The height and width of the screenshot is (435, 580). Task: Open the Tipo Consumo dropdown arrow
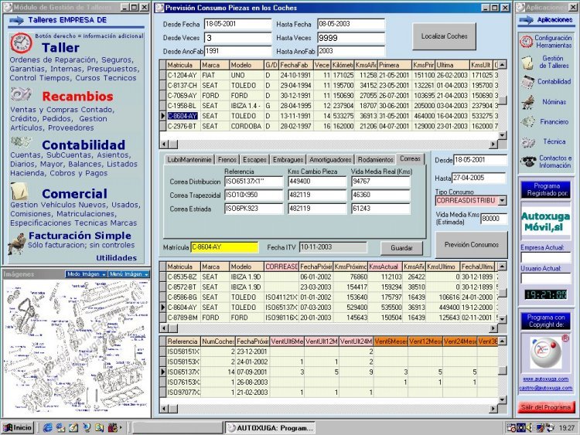[502, 201]
